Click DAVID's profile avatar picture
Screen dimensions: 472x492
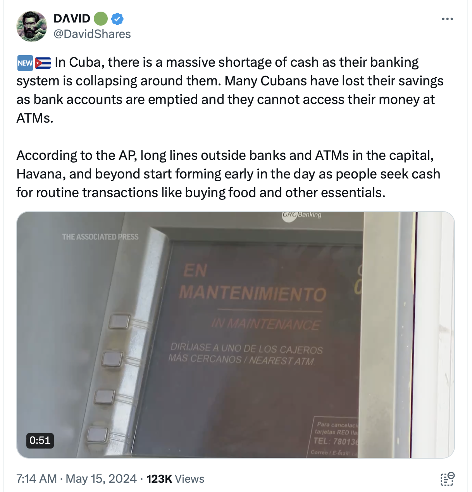(x=31, y=26)
